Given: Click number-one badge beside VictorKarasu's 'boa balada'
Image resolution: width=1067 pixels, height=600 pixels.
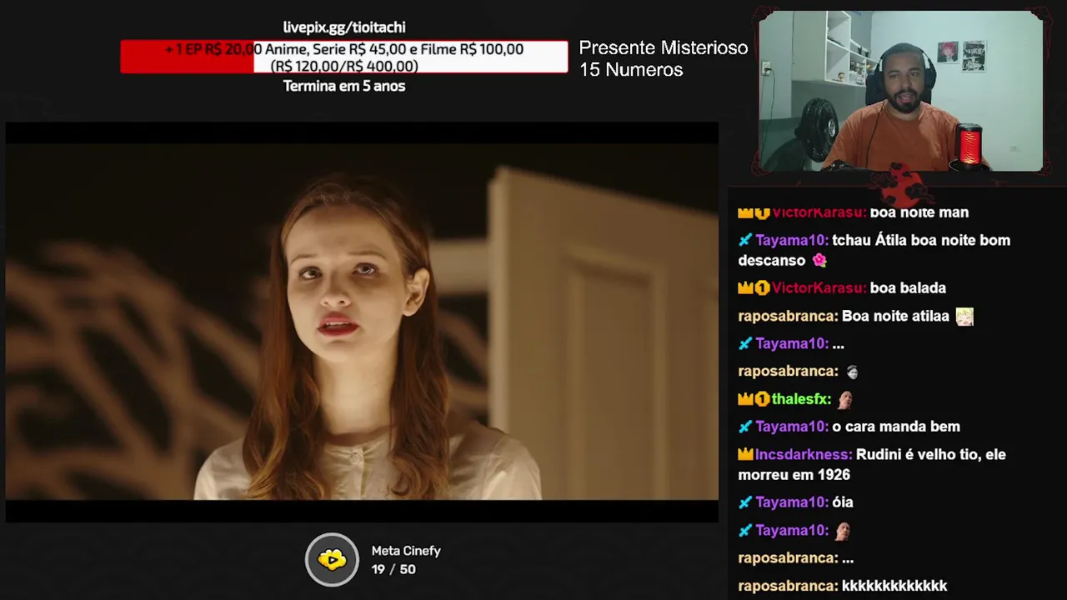Looking at the screenshot, I should [762, 288].
